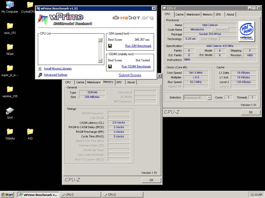Click the Bus Speed value 83.3 MHz
This screenshot has height=198, width=265.
pyautogui.click(x=196, y=82)
